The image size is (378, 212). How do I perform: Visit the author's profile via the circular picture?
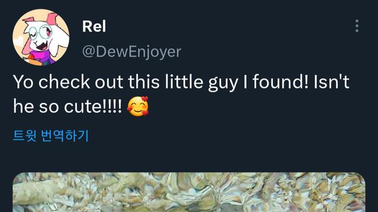[41, 37]
